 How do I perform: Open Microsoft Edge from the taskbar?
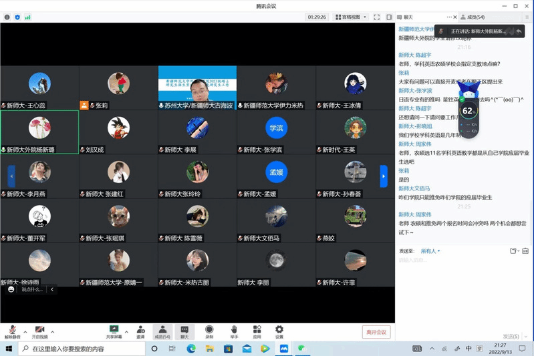pos(191,349)
